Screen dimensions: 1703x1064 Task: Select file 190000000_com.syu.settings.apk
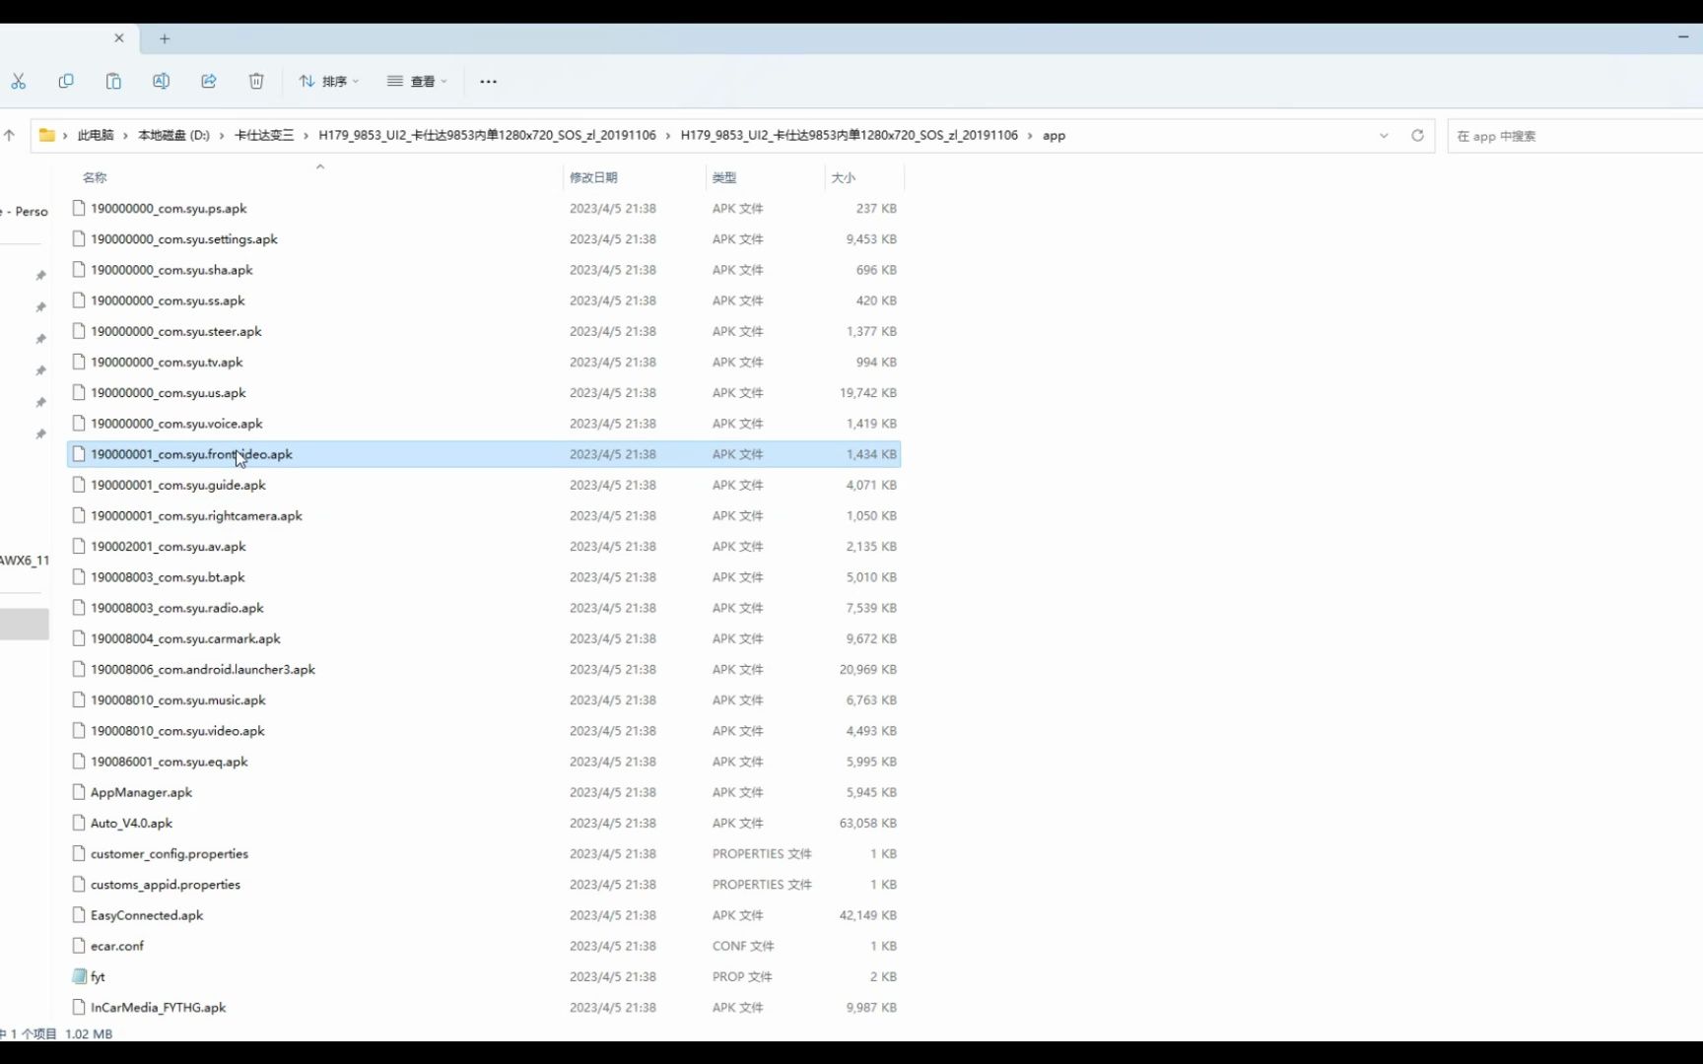point(484,238)
